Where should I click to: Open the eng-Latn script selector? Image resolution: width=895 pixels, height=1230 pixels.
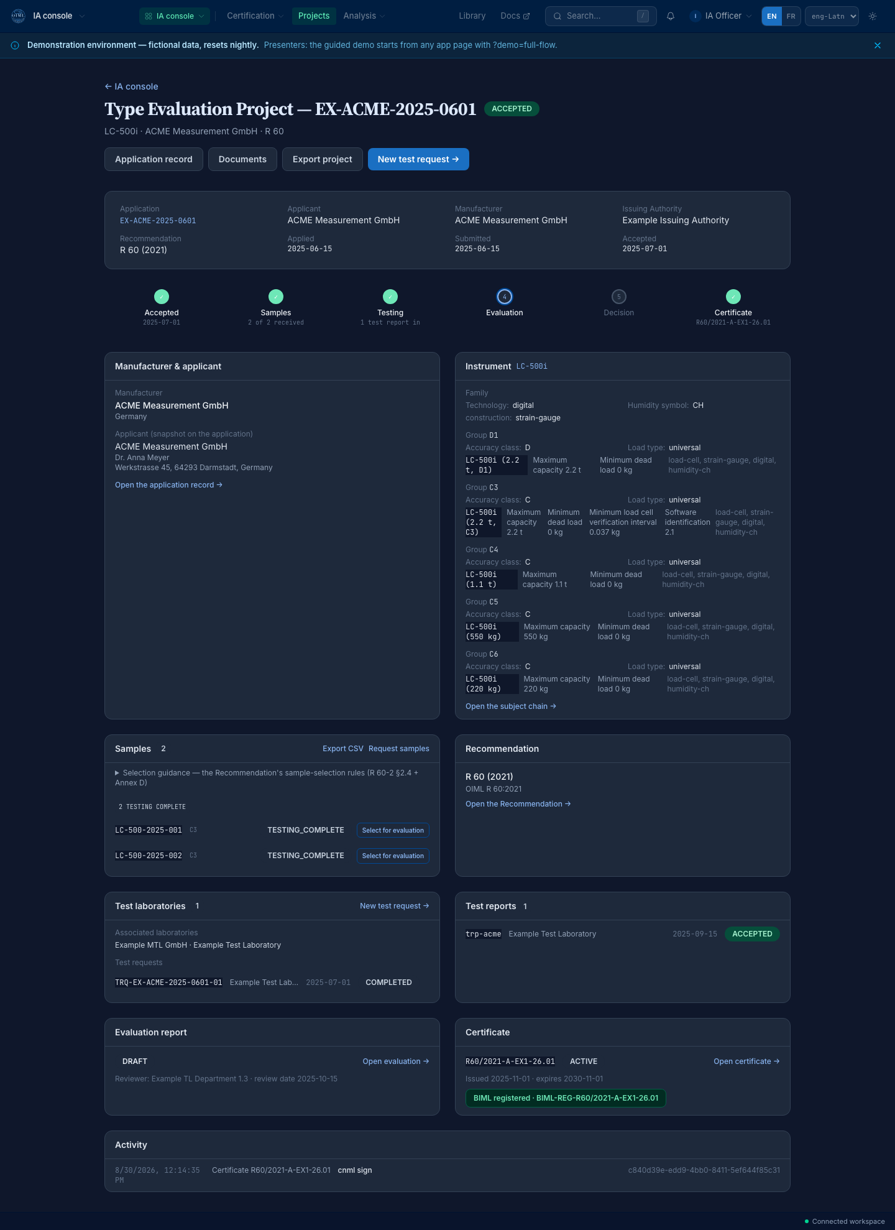(x=832, y=16)
